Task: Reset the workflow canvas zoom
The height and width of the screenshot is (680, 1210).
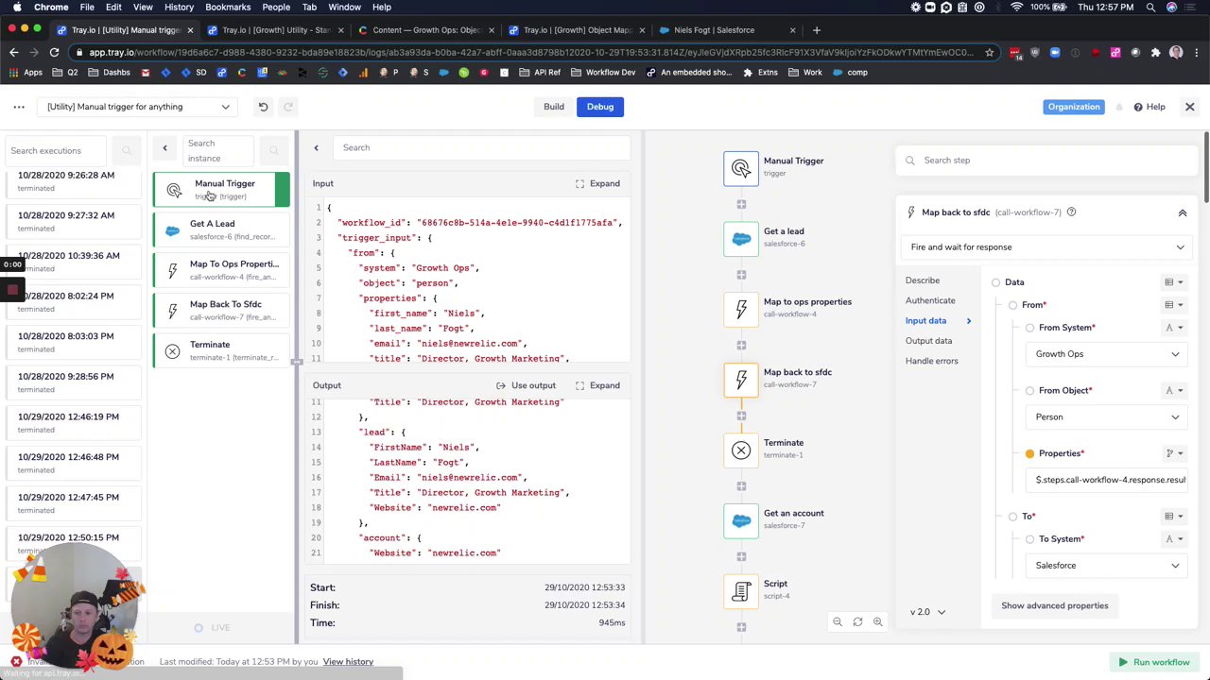Action: (x=857, y=622)
